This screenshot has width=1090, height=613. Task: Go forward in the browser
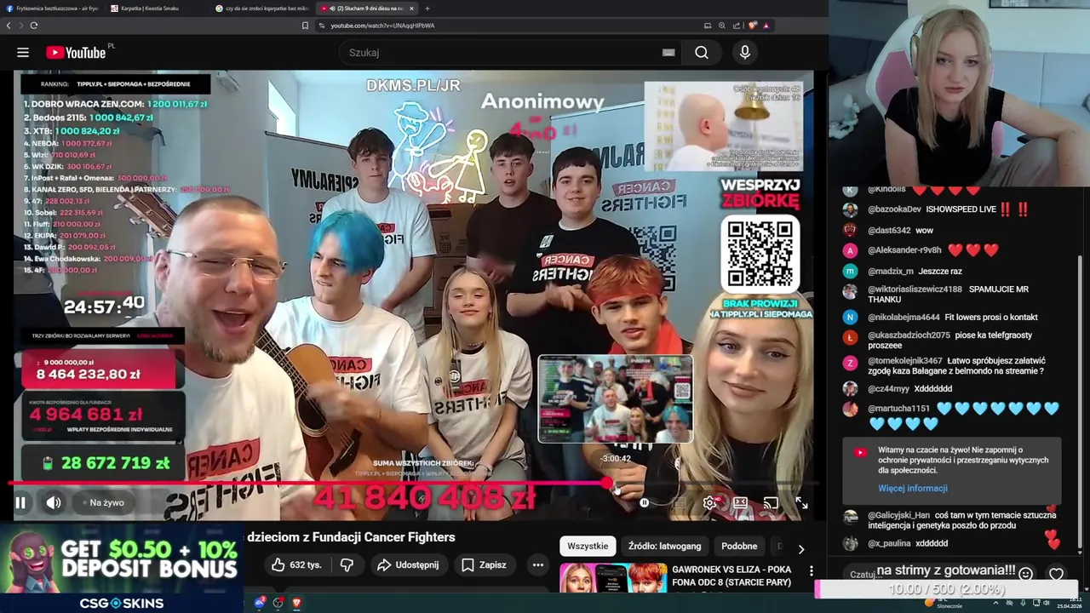(x=20, y=26)
